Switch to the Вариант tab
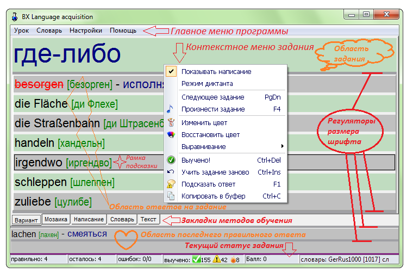 26,220
